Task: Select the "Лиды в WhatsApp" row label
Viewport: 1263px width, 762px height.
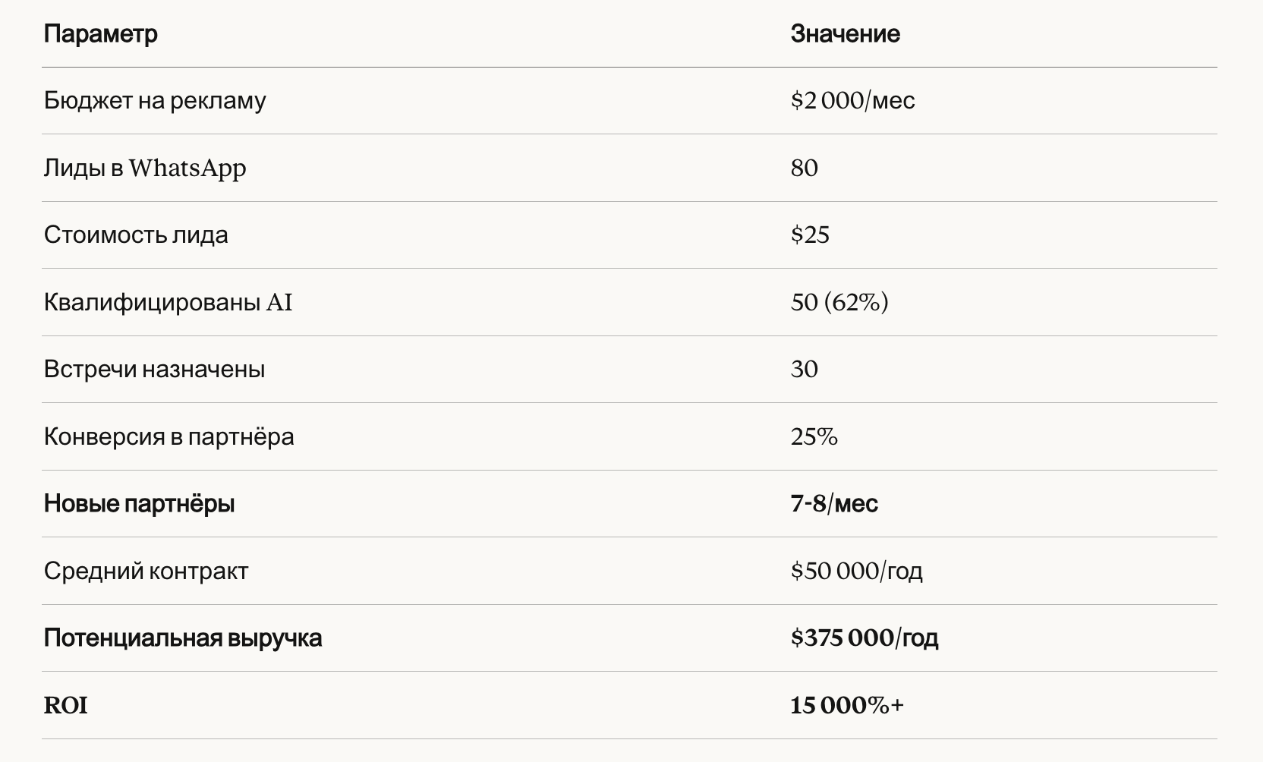Action: pyautogui.click(x=145, y=168)
